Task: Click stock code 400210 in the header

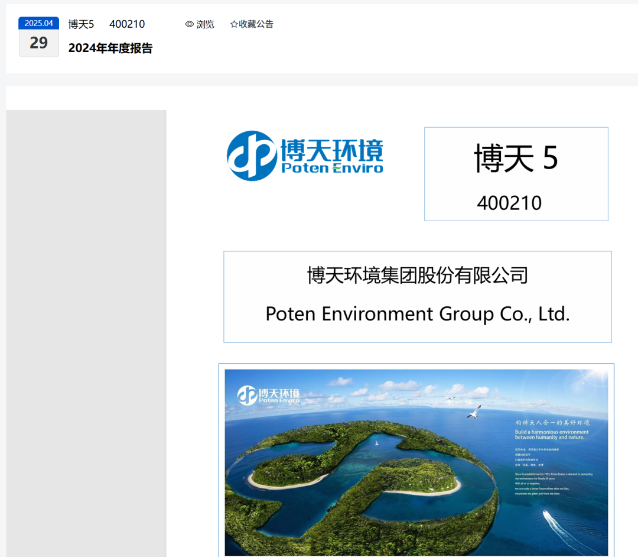Action: point(127,24)
